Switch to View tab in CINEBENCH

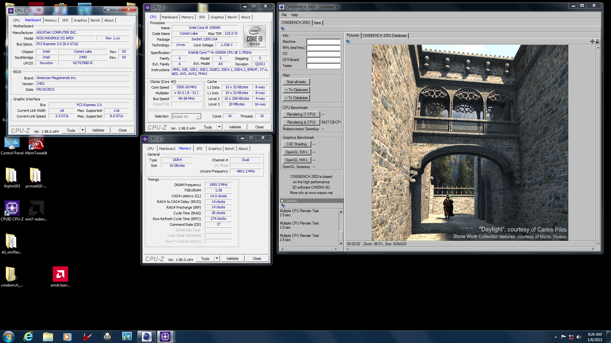[x=317, y=23]
